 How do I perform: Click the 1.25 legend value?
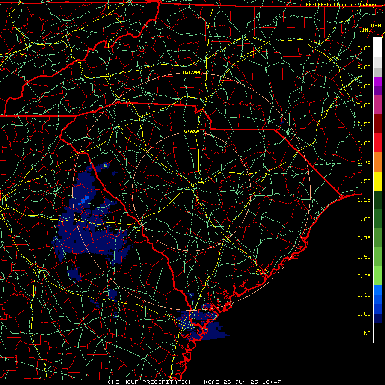pyautogui.click(x=364, y=200)
